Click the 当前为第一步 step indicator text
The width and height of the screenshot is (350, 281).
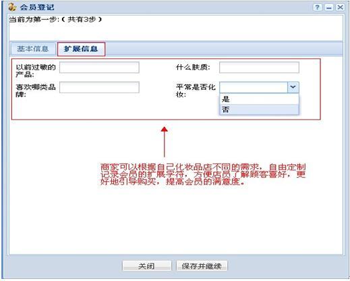[x=55, y=20]
